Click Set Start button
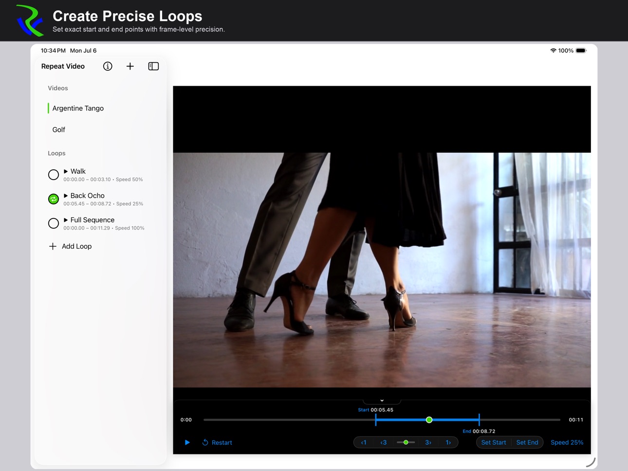This screenshot has width=628, height=471. (494, 442)
